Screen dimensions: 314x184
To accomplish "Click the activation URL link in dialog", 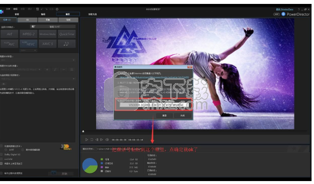I will [154, 77].
